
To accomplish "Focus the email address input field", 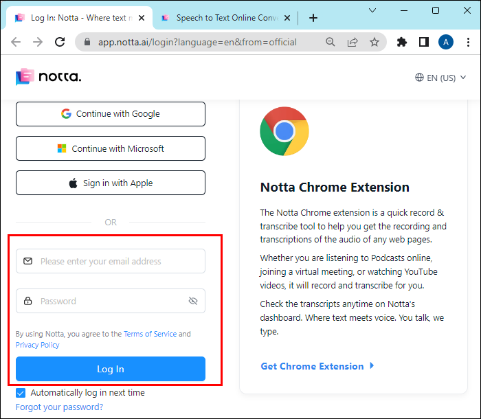I will (x=117, y=261).
